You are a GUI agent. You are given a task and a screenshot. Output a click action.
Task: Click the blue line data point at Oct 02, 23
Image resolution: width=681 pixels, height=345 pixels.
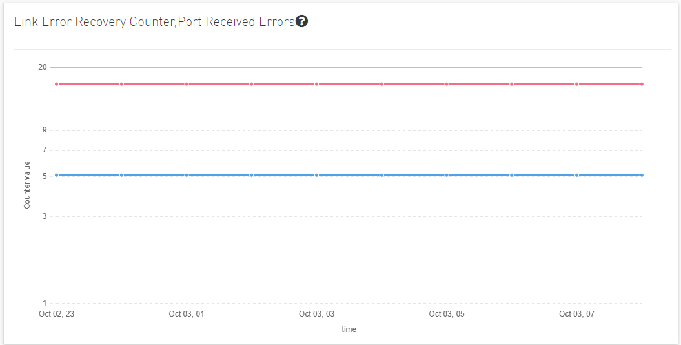tap(57, 175)
